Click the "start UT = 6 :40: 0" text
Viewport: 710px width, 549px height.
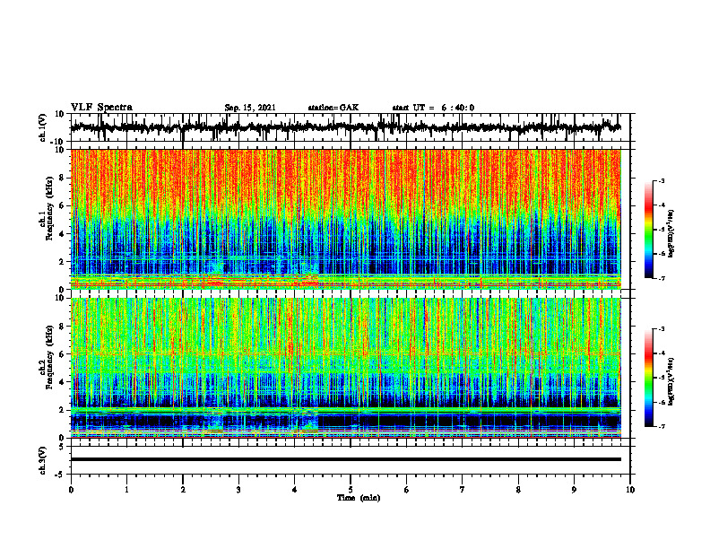pyautogui.click(x=433, y=108)
